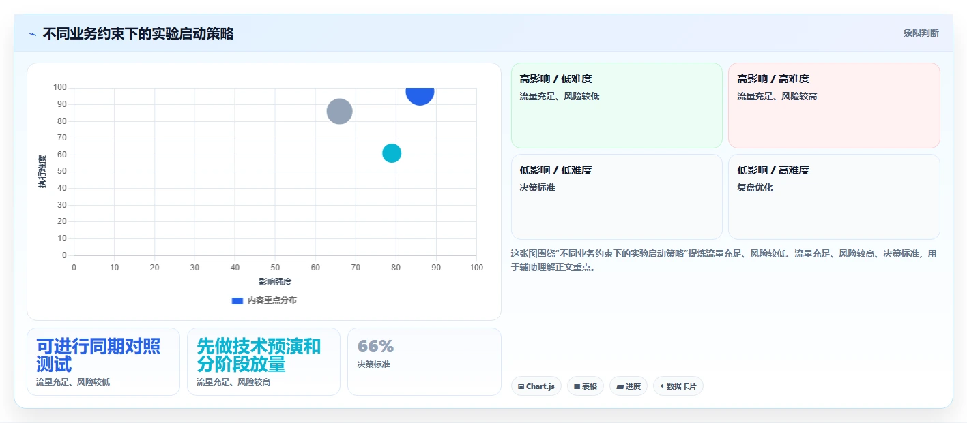This screenshot has height=423, width=967.
Task: Open the 可进行同期对照测试 data card
Action: point(103,362)
